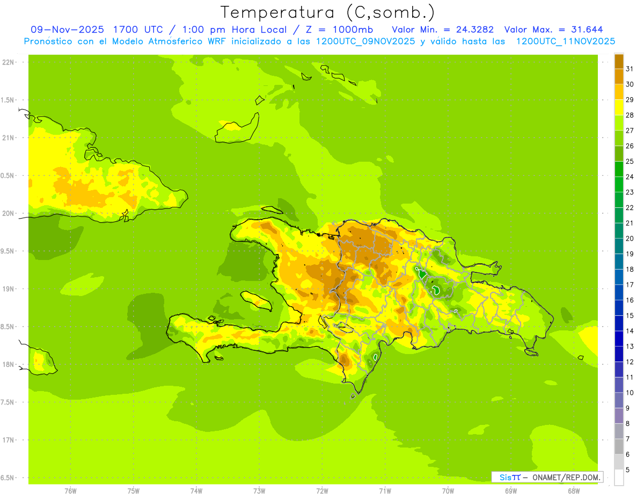Click the "70W" longitude label
This screenshot has height=498, width=644.
[x=448, y=491]
